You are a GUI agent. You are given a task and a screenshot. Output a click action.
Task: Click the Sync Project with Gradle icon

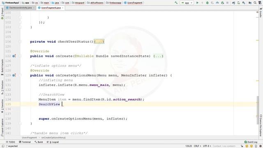pos(233,3)
